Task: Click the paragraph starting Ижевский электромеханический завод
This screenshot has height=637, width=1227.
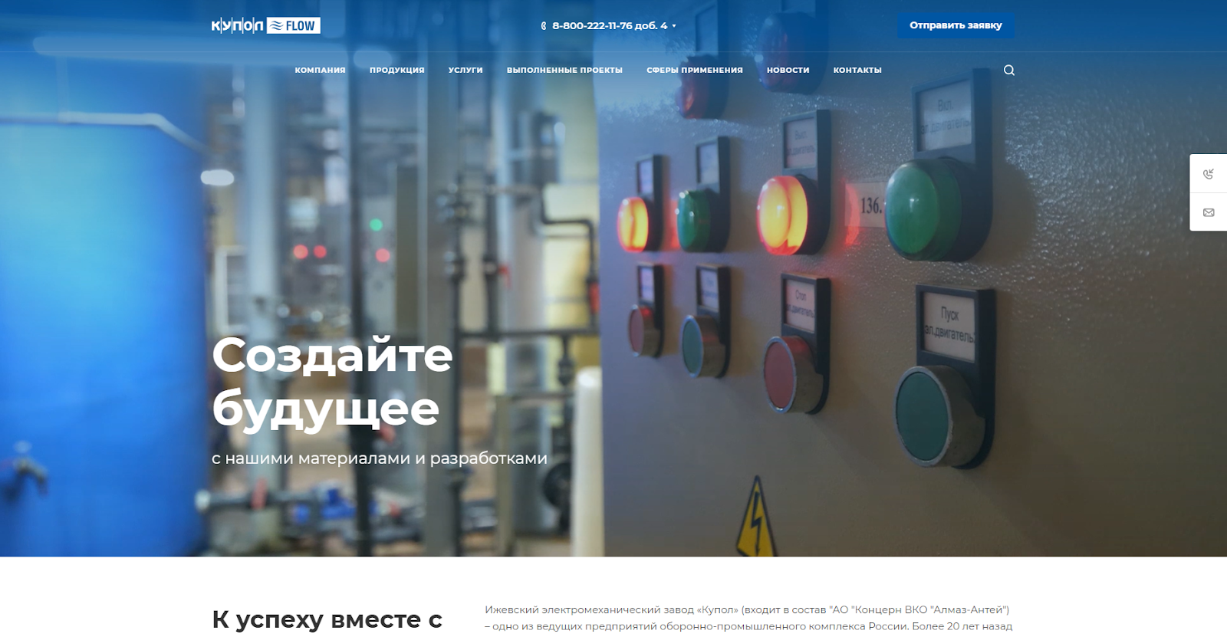Action: (x=748, y=619)
